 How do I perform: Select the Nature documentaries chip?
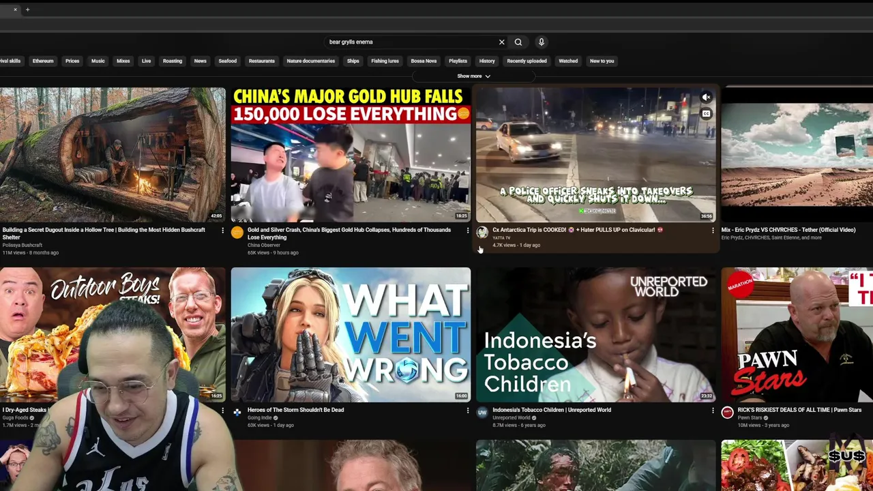click(311, 61)
